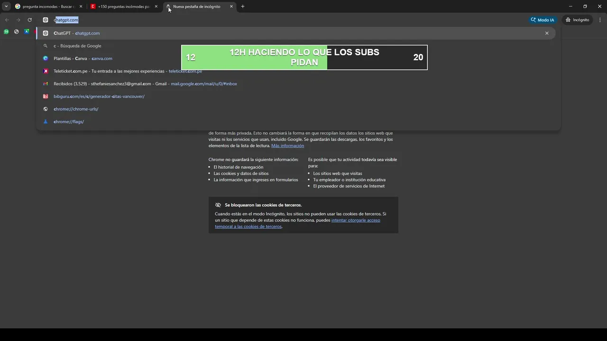Open the Modo IA button

pos(543,20)
